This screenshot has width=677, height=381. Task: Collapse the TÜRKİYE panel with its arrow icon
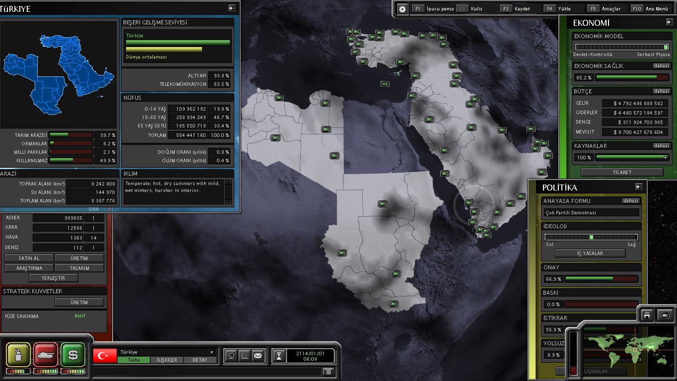point(231,8)
